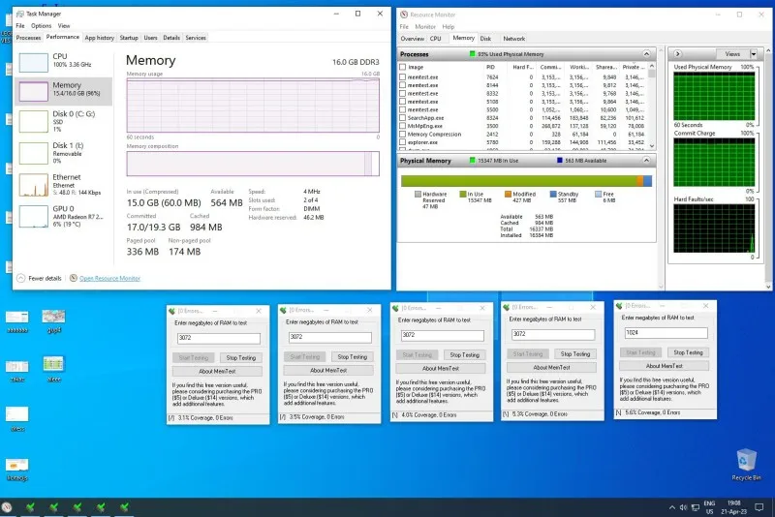This screenshot has height=517, width=775.
Task: Toggle the explorer.exe process checkbox
Action: point(402,142)
